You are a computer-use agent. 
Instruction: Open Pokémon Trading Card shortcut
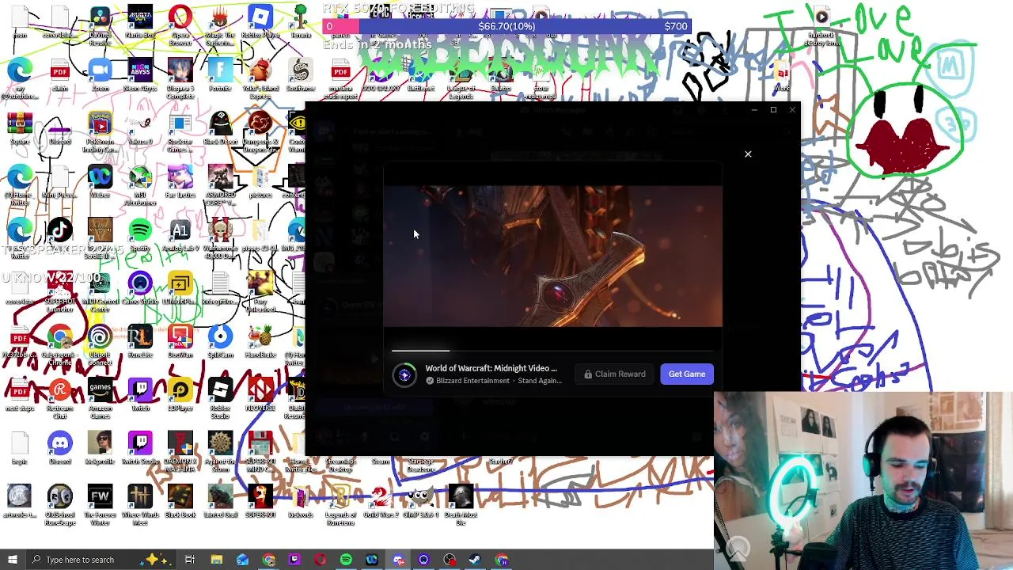pos(100,131)
